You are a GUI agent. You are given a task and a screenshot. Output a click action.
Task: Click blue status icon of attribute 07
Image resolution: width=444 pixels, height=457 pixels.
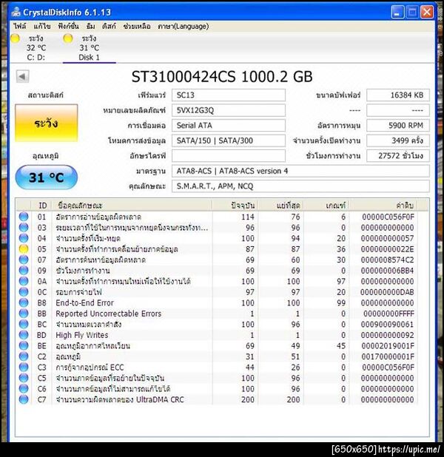point(24,260)
